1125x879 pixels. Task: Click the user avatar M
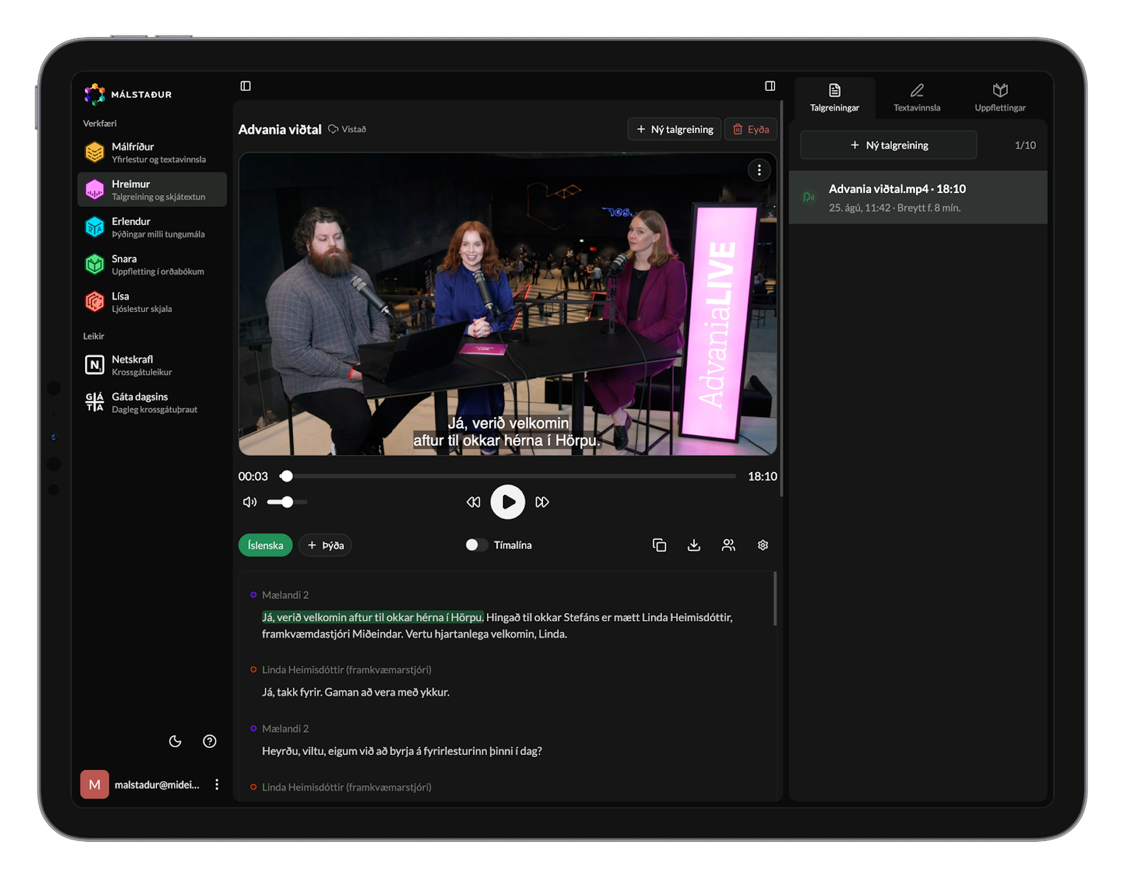(x=94, y=785)
